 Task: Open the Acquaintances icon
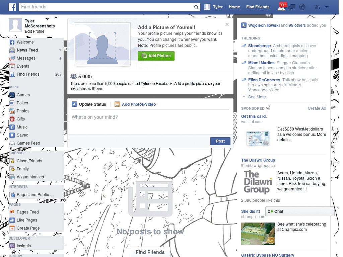(x=12, y=177)
